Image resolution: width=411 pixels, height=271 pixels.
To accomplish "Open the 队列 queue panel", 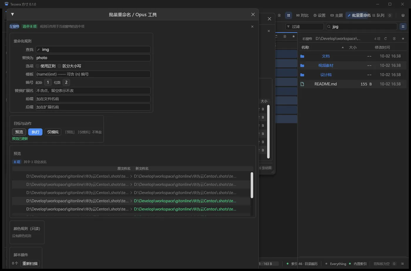I will click(378, 15).
